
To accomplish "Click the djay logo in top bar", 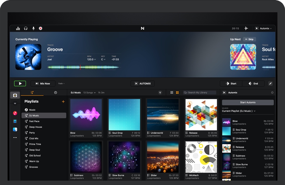I will (143, 29).
